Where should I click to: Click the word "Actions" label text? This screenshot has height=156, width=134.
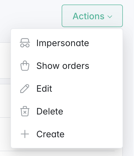[x=88, y=16]
